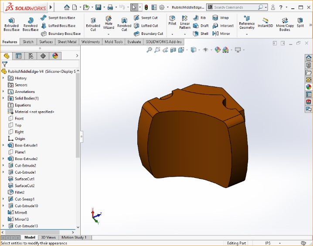Open the DisplayManager tab
Image resolution: width=313 pixels, height=246 pixels.
[55, 56]
